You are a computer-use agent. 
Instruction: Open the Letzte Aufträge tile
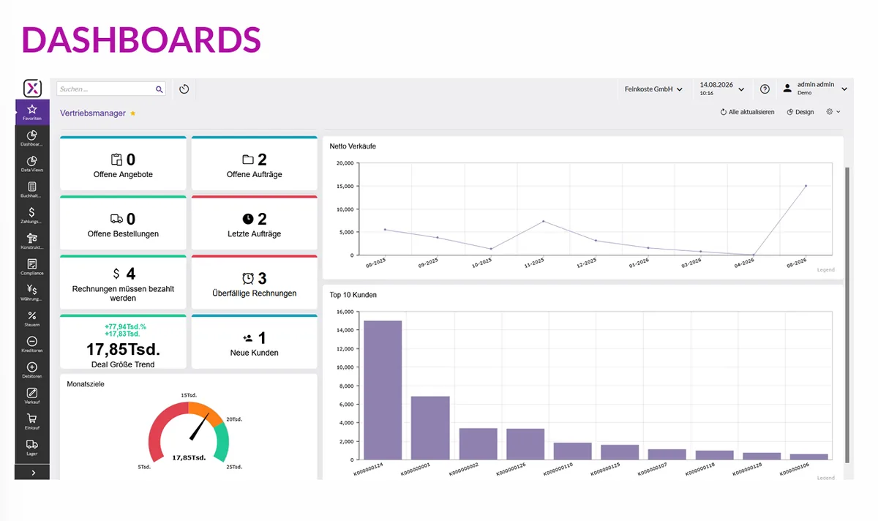click(255, 223)
